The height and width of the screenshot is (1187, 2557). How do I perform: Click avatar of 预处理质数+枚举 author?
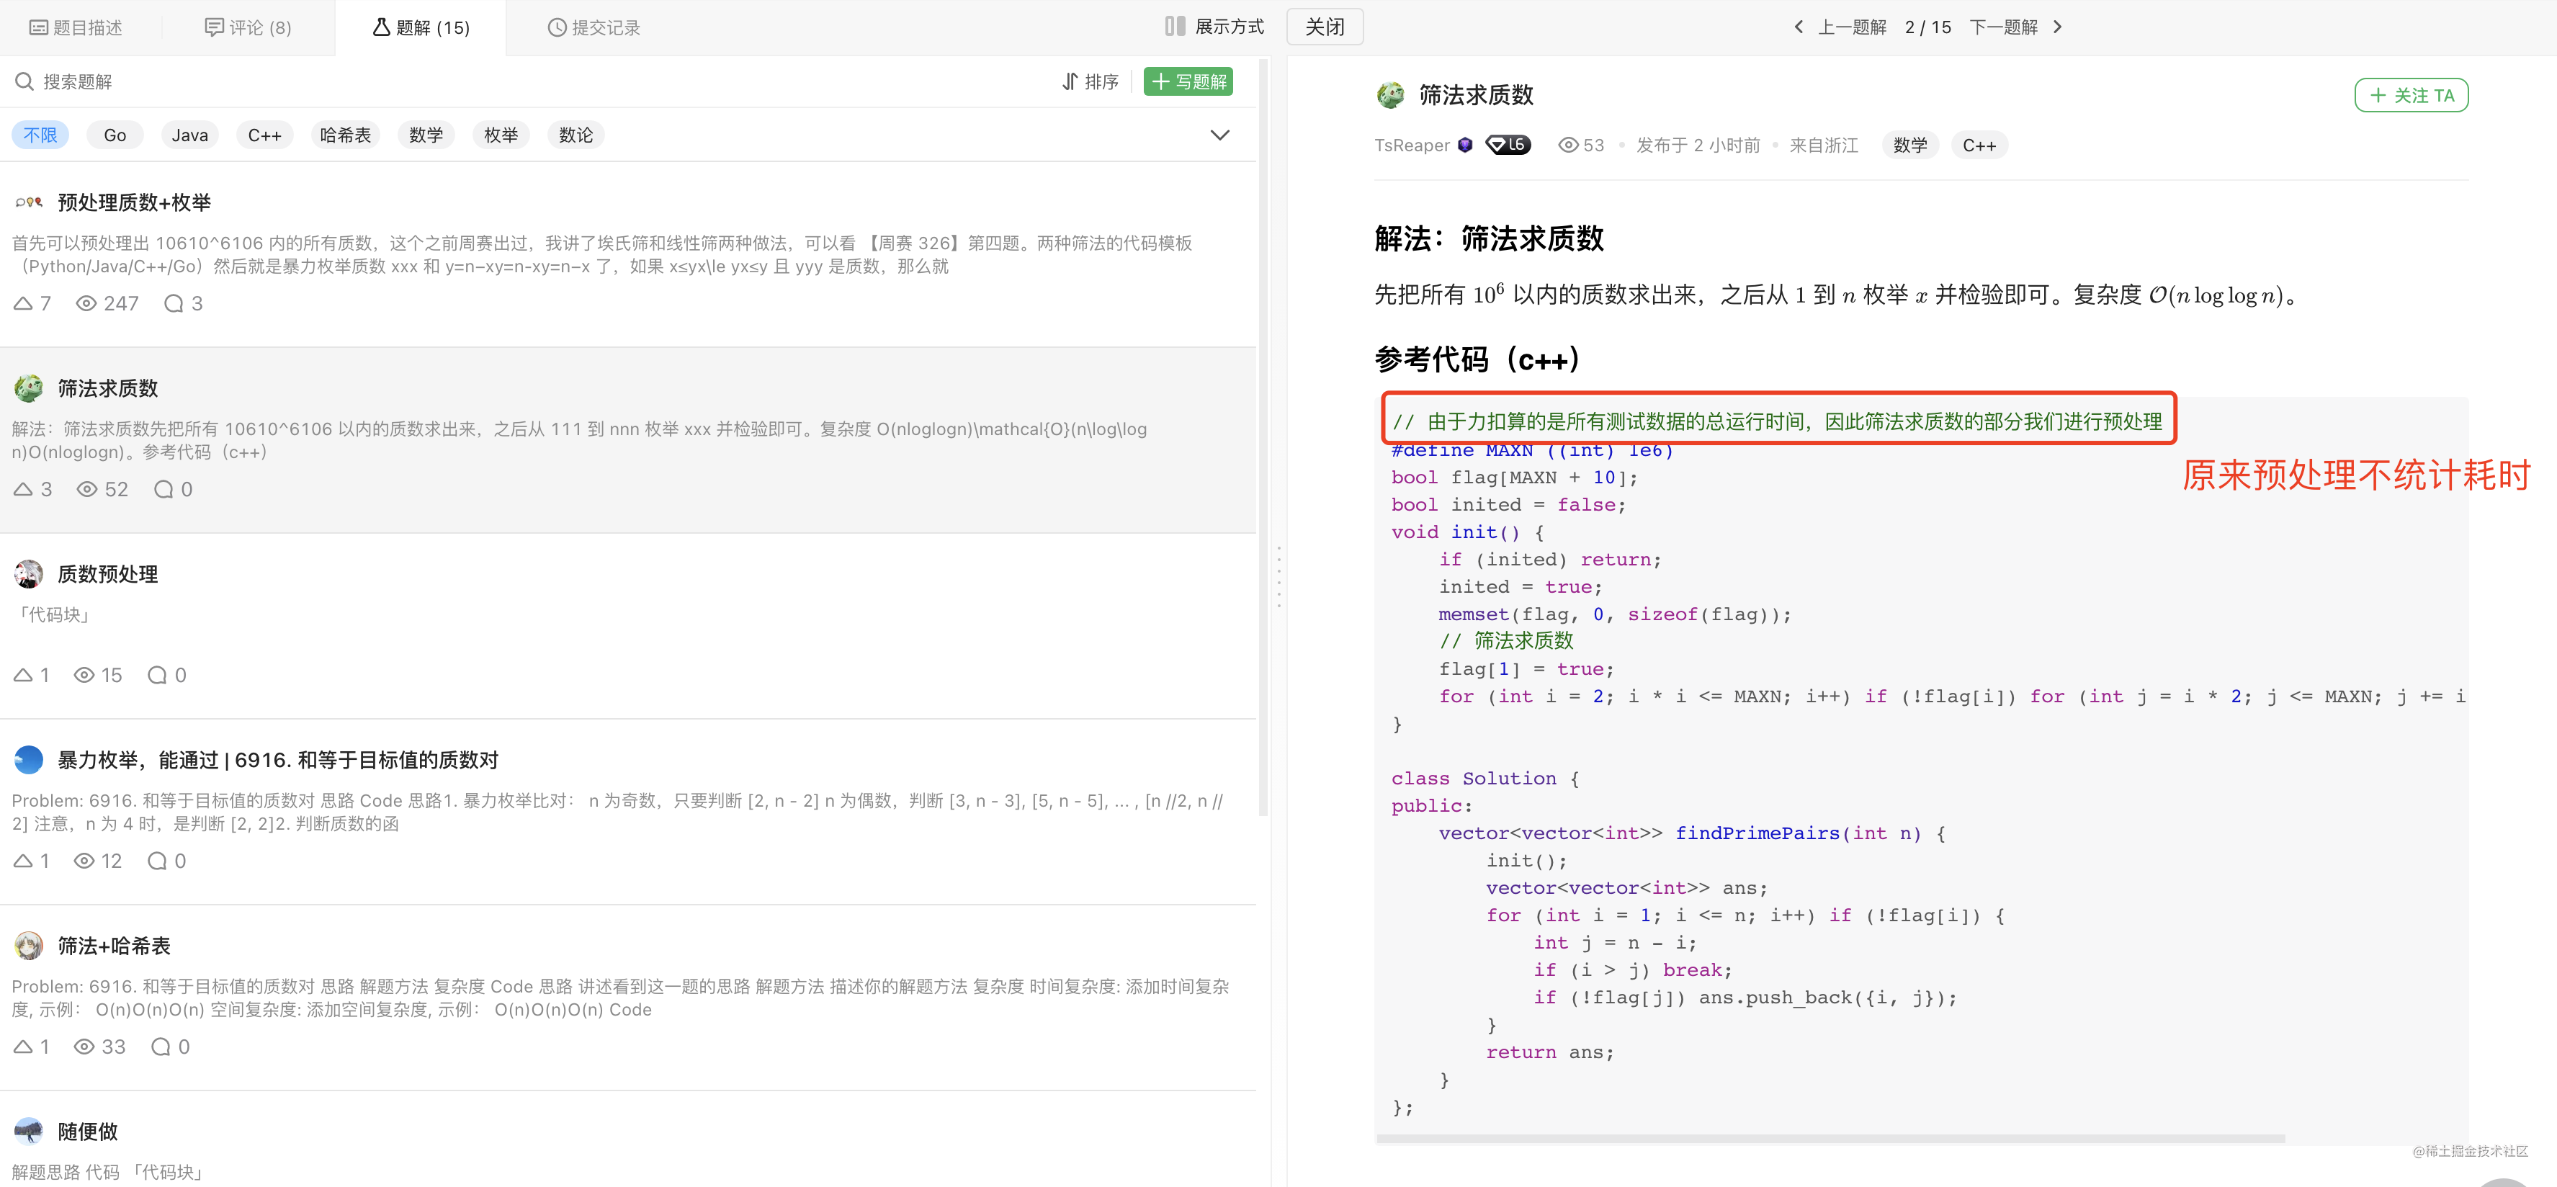tap(29, 202)
